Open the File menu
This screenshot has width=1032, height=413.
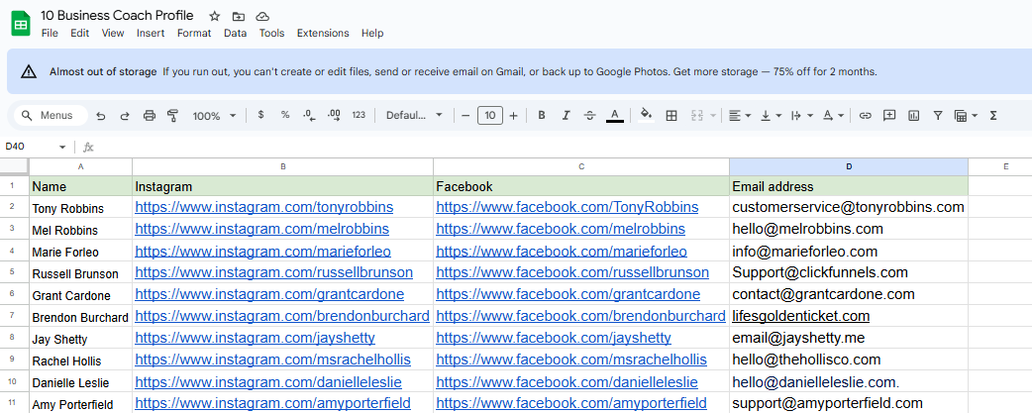50,33
